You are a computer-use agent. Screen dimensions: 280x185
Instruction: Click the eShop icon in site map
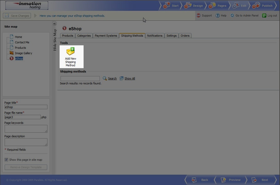(x=12, y=58)
